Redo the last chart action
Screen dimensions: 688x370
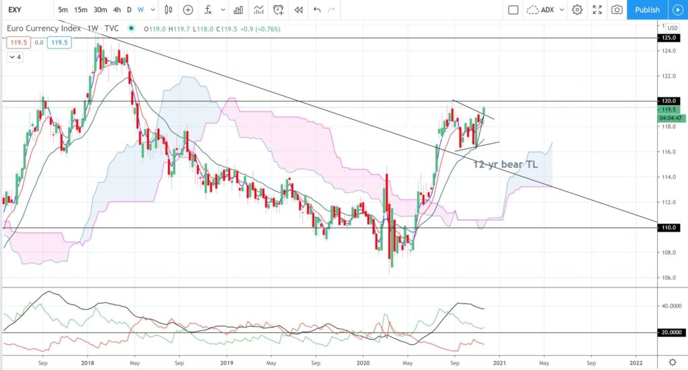point(332,9)
